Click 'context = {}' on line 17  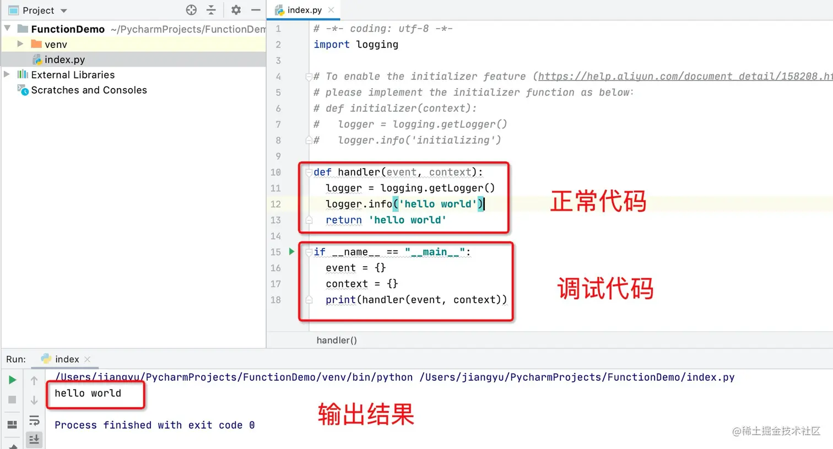(x=362, y=284)
